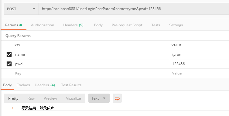Select the response Body tab
This screenshot has height=116, width=229.
point(8,85)
